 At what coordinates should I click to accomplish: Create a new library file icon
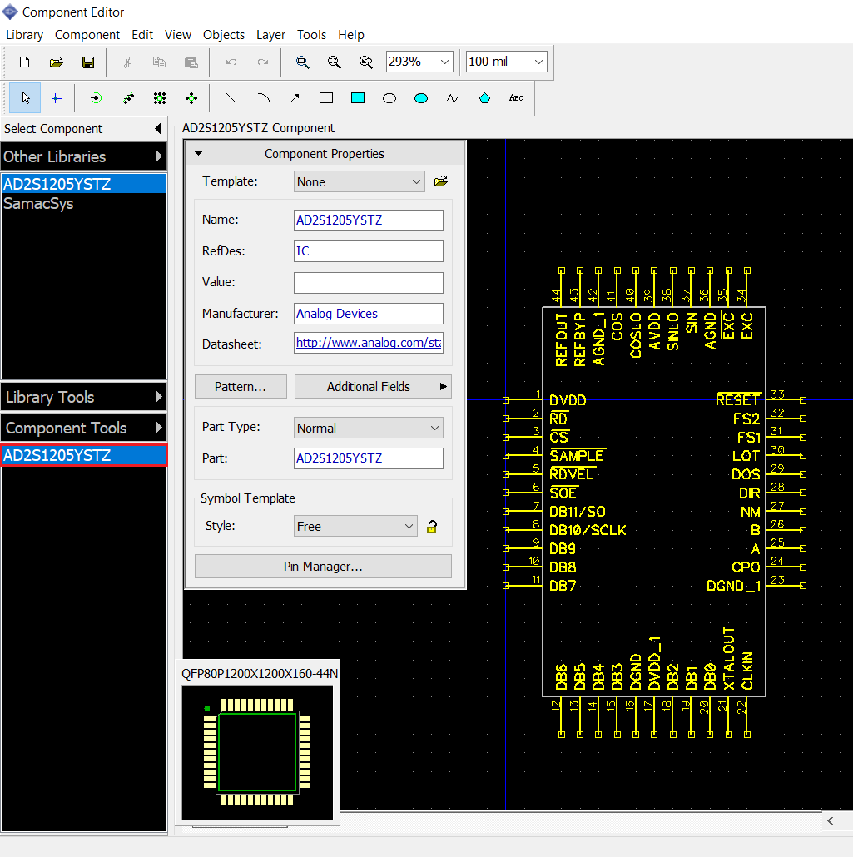tap(25, 62)
